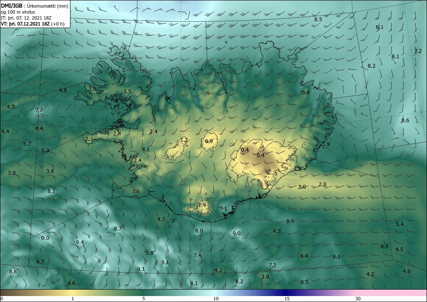Click the '1' label on the color scale
The image size is (427, 302).
pos(73,299)
